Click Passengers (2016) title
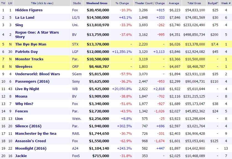The image size is (232, 159). click(x=32, y=81)
